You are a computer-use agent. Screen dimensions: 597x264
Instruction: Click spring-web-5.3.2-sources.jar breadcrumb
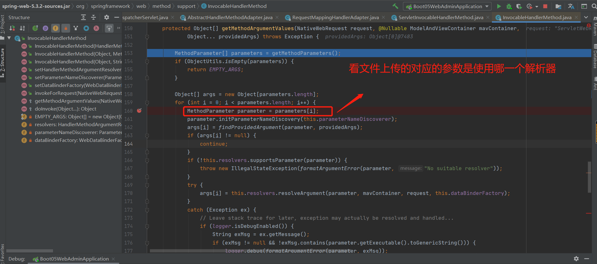pyautogui.click(x=36, y=6)
